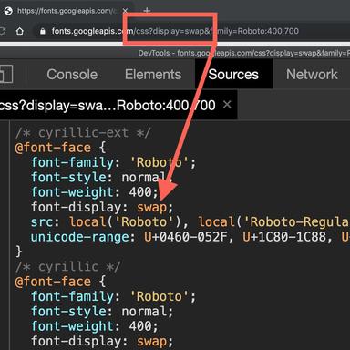Toggle the DevTools device toolbar icon
The height and width of the screenshot is (350, 350).
point(5,74)
